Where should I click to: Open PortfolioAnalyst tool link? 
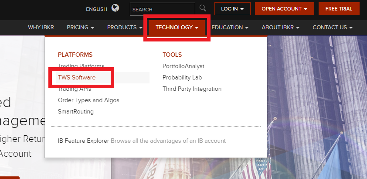(183, 66)
